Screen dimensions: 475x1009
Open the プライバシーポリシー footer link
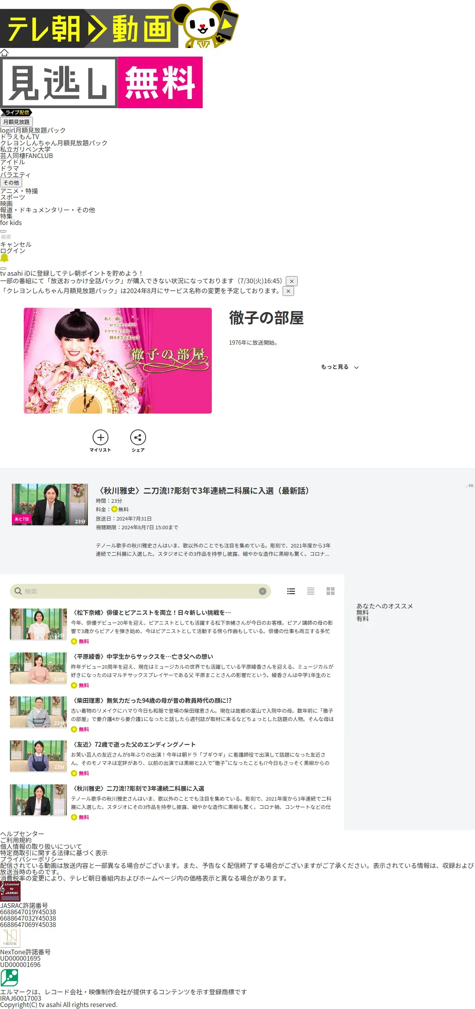pos(32,859)
